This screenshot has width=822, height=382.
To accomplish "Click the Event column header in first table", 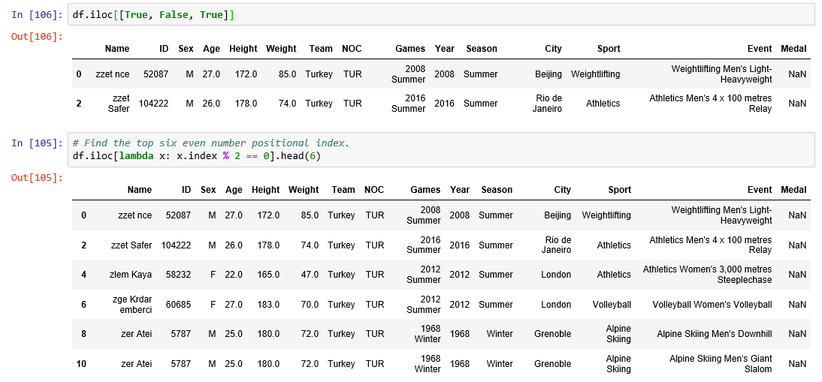I will point(760,49).
